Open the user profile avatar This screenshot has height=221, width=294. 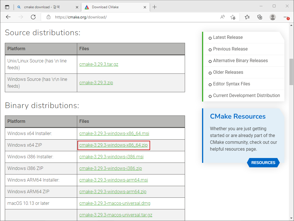coord(273,17)
